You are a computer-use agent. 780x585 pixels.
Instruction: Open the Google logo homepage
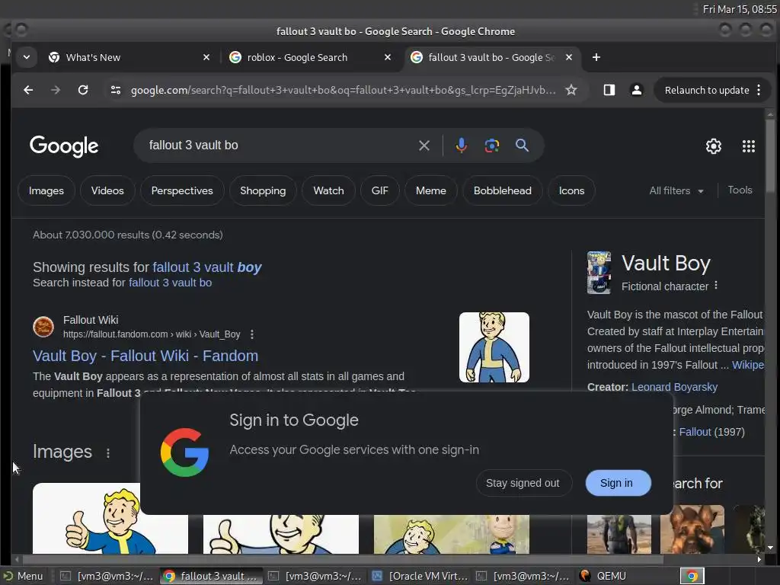[x=64, y=146]
